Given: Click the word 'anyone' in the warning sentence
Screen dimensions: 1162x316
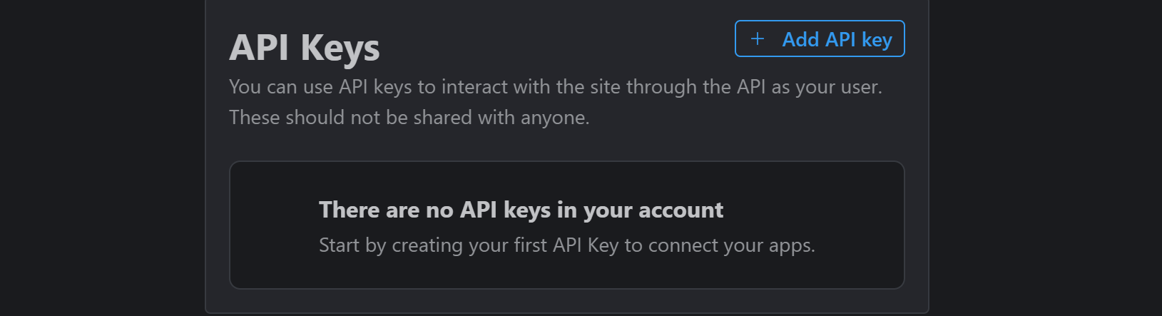Looking at the screenshot, I should click(x=554, y=118).
